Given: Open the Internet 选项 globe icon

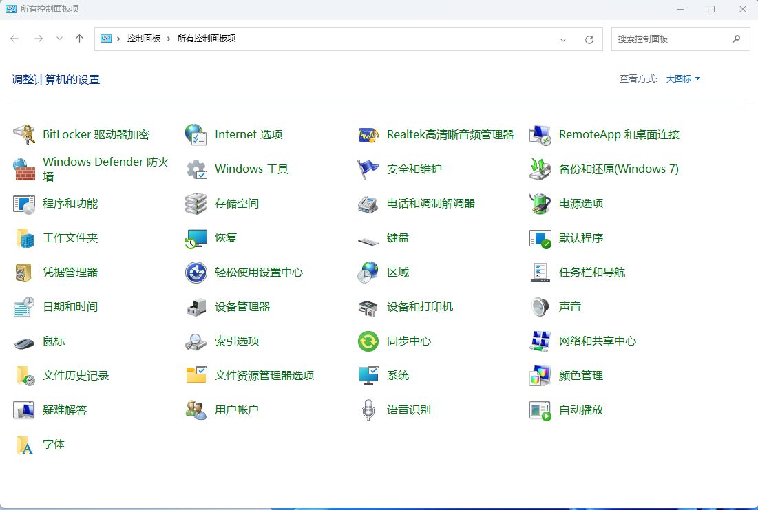Looking at the screenshot, I should coord(196,134).
